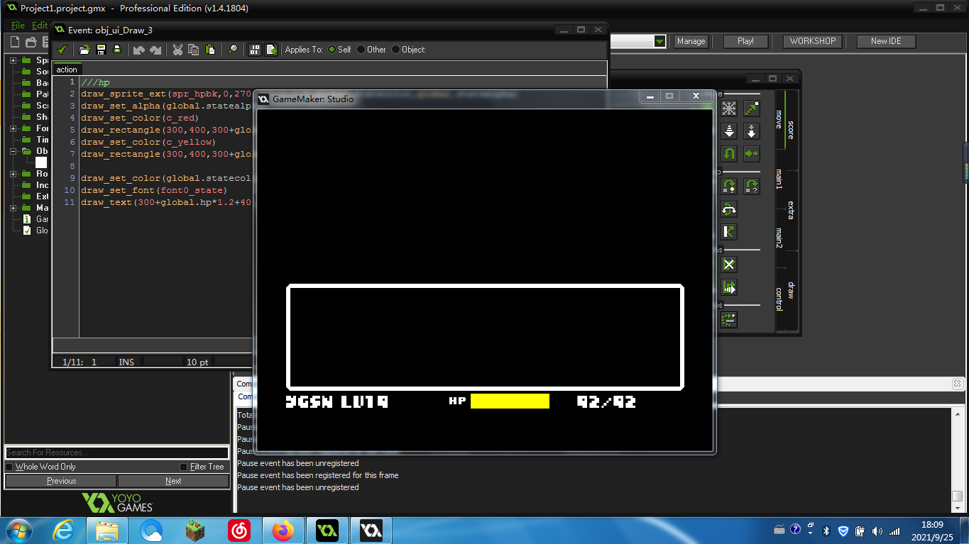Viewport: 969px width, 544px height.
Task: Click the Next search button
Action: tap(173, 481)
